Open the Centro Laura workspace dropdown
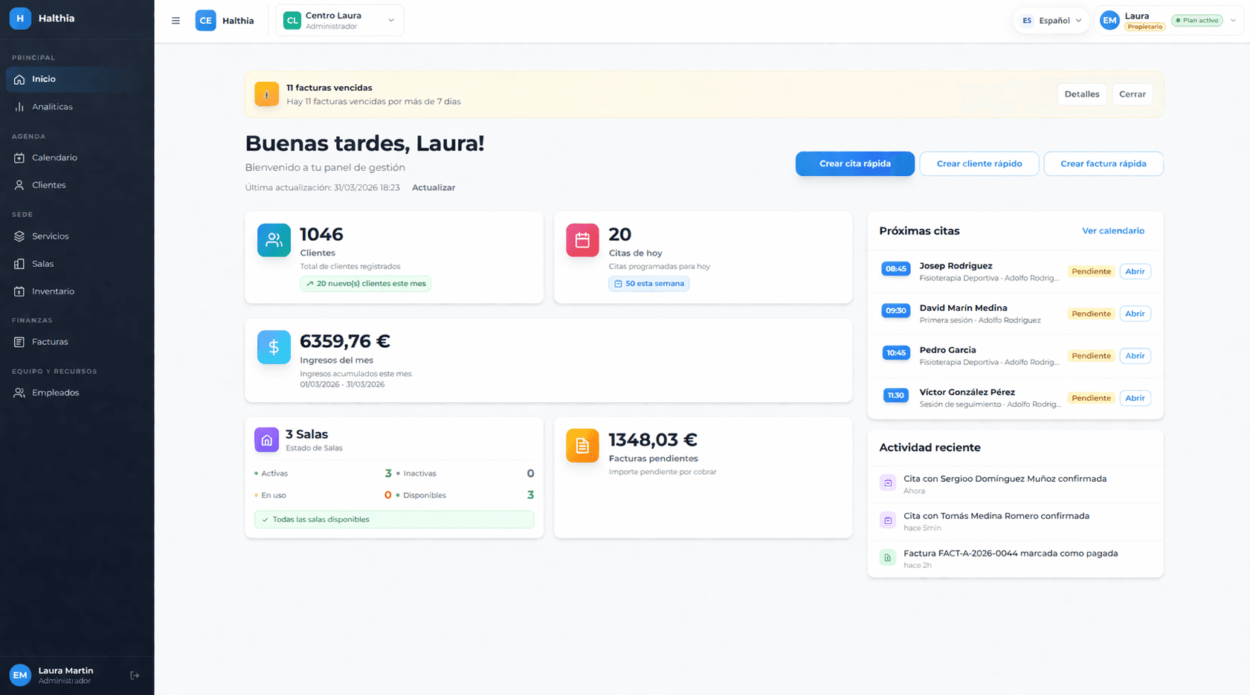 339,20
